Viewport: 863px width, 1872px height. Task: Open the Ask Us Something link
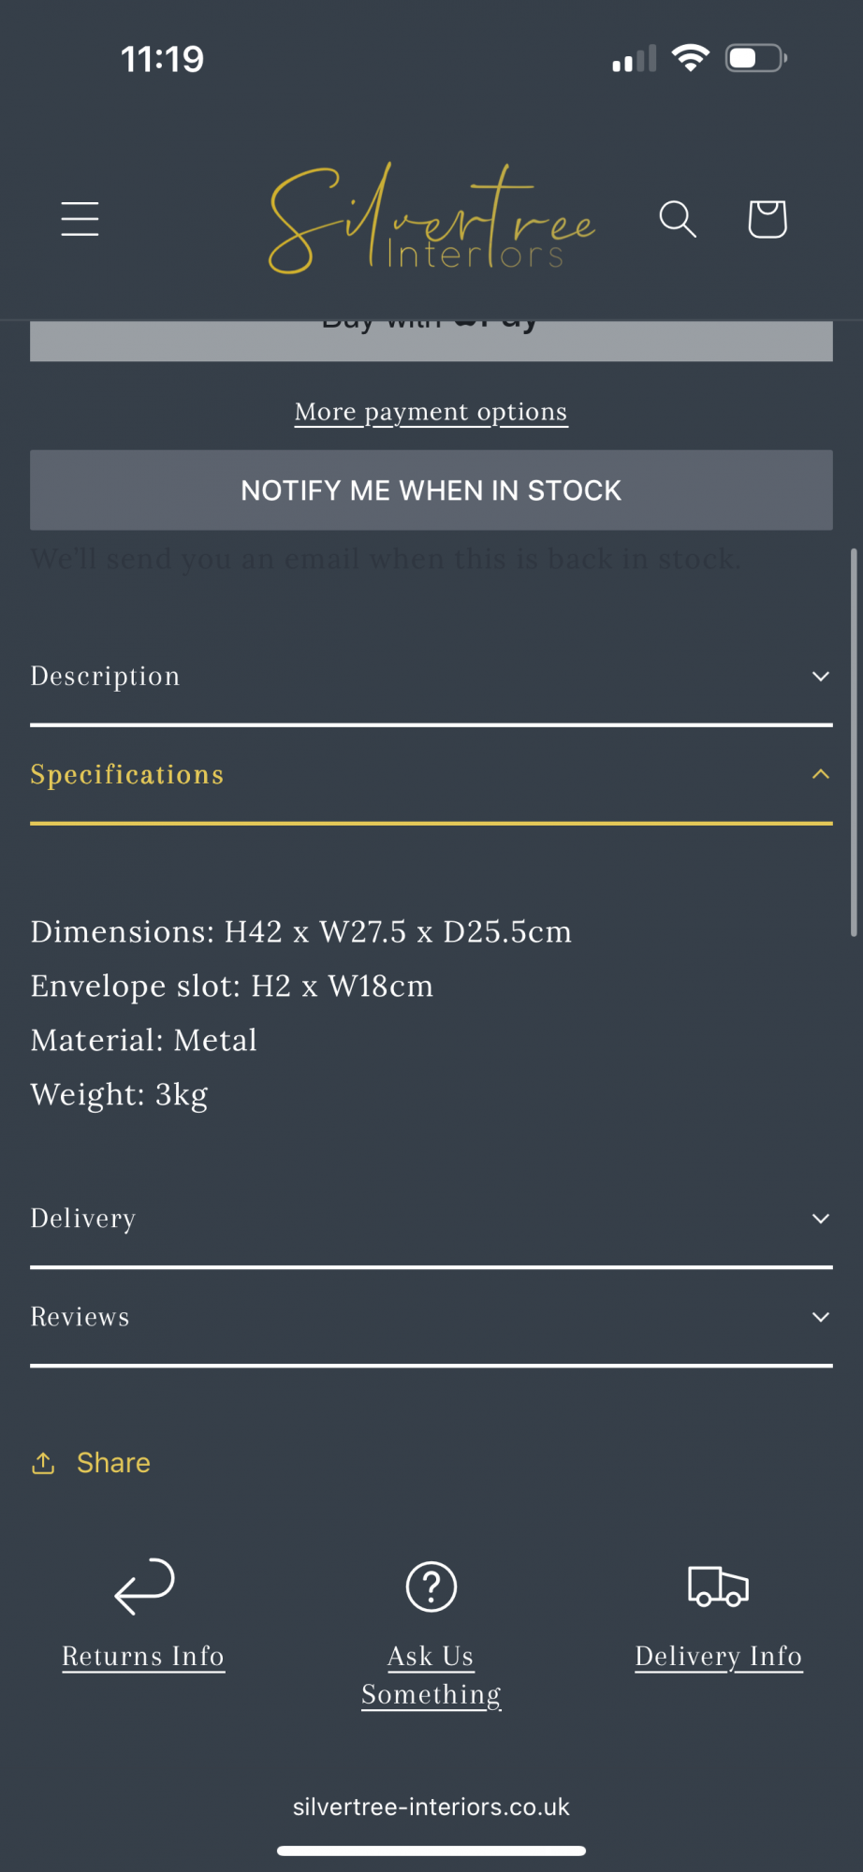click(x=431, y=1675)
